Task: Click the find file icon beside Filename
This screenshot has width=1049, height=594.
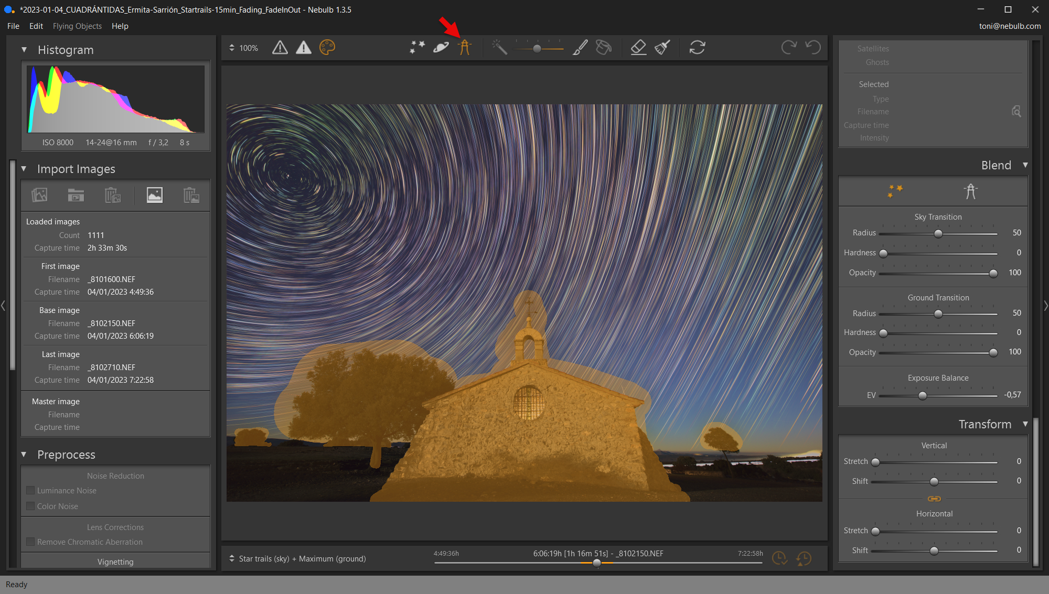Action: [x=1016, y=111]
